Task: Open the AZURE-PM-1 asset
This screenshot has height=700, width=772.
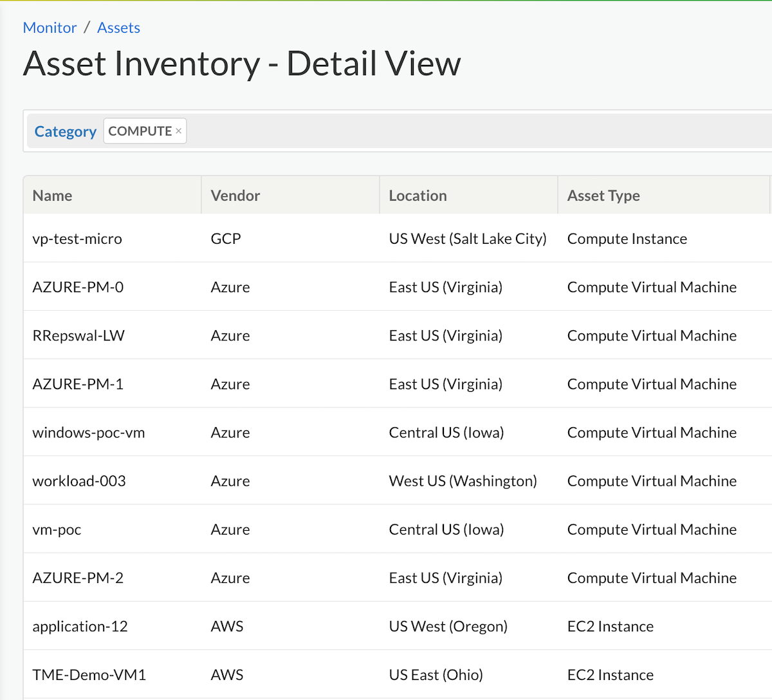Action: (78, 384)
